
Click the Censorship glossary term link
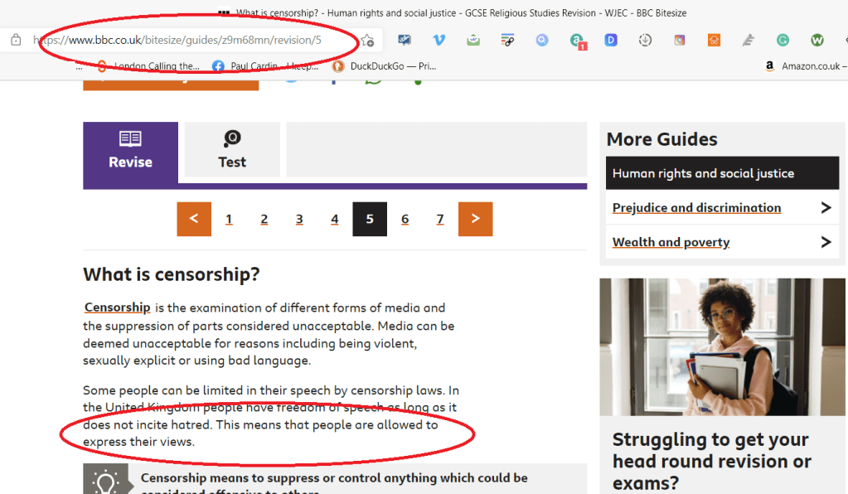point(117,308)
